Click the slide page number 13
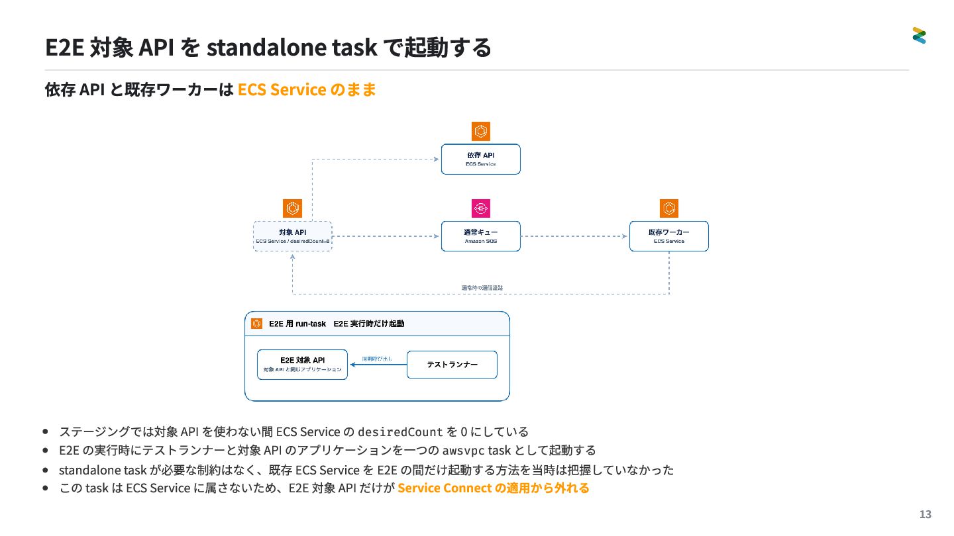The image size is (954, 536). [926, 515]
